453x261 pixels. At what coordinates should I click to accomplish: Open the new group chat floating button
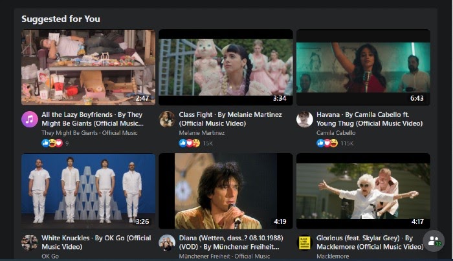(434, 241)
